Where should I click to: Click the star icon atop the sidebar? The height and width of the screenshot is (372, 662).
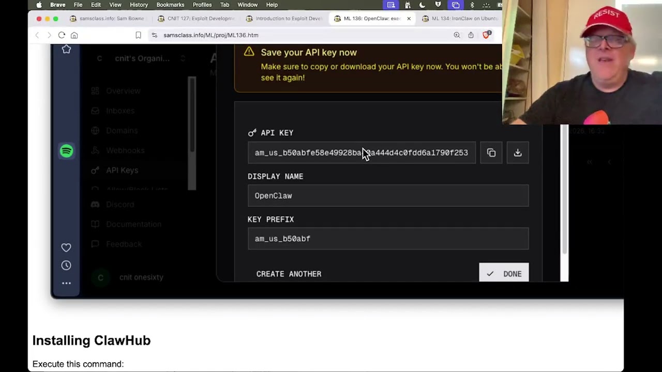(66, 49)
